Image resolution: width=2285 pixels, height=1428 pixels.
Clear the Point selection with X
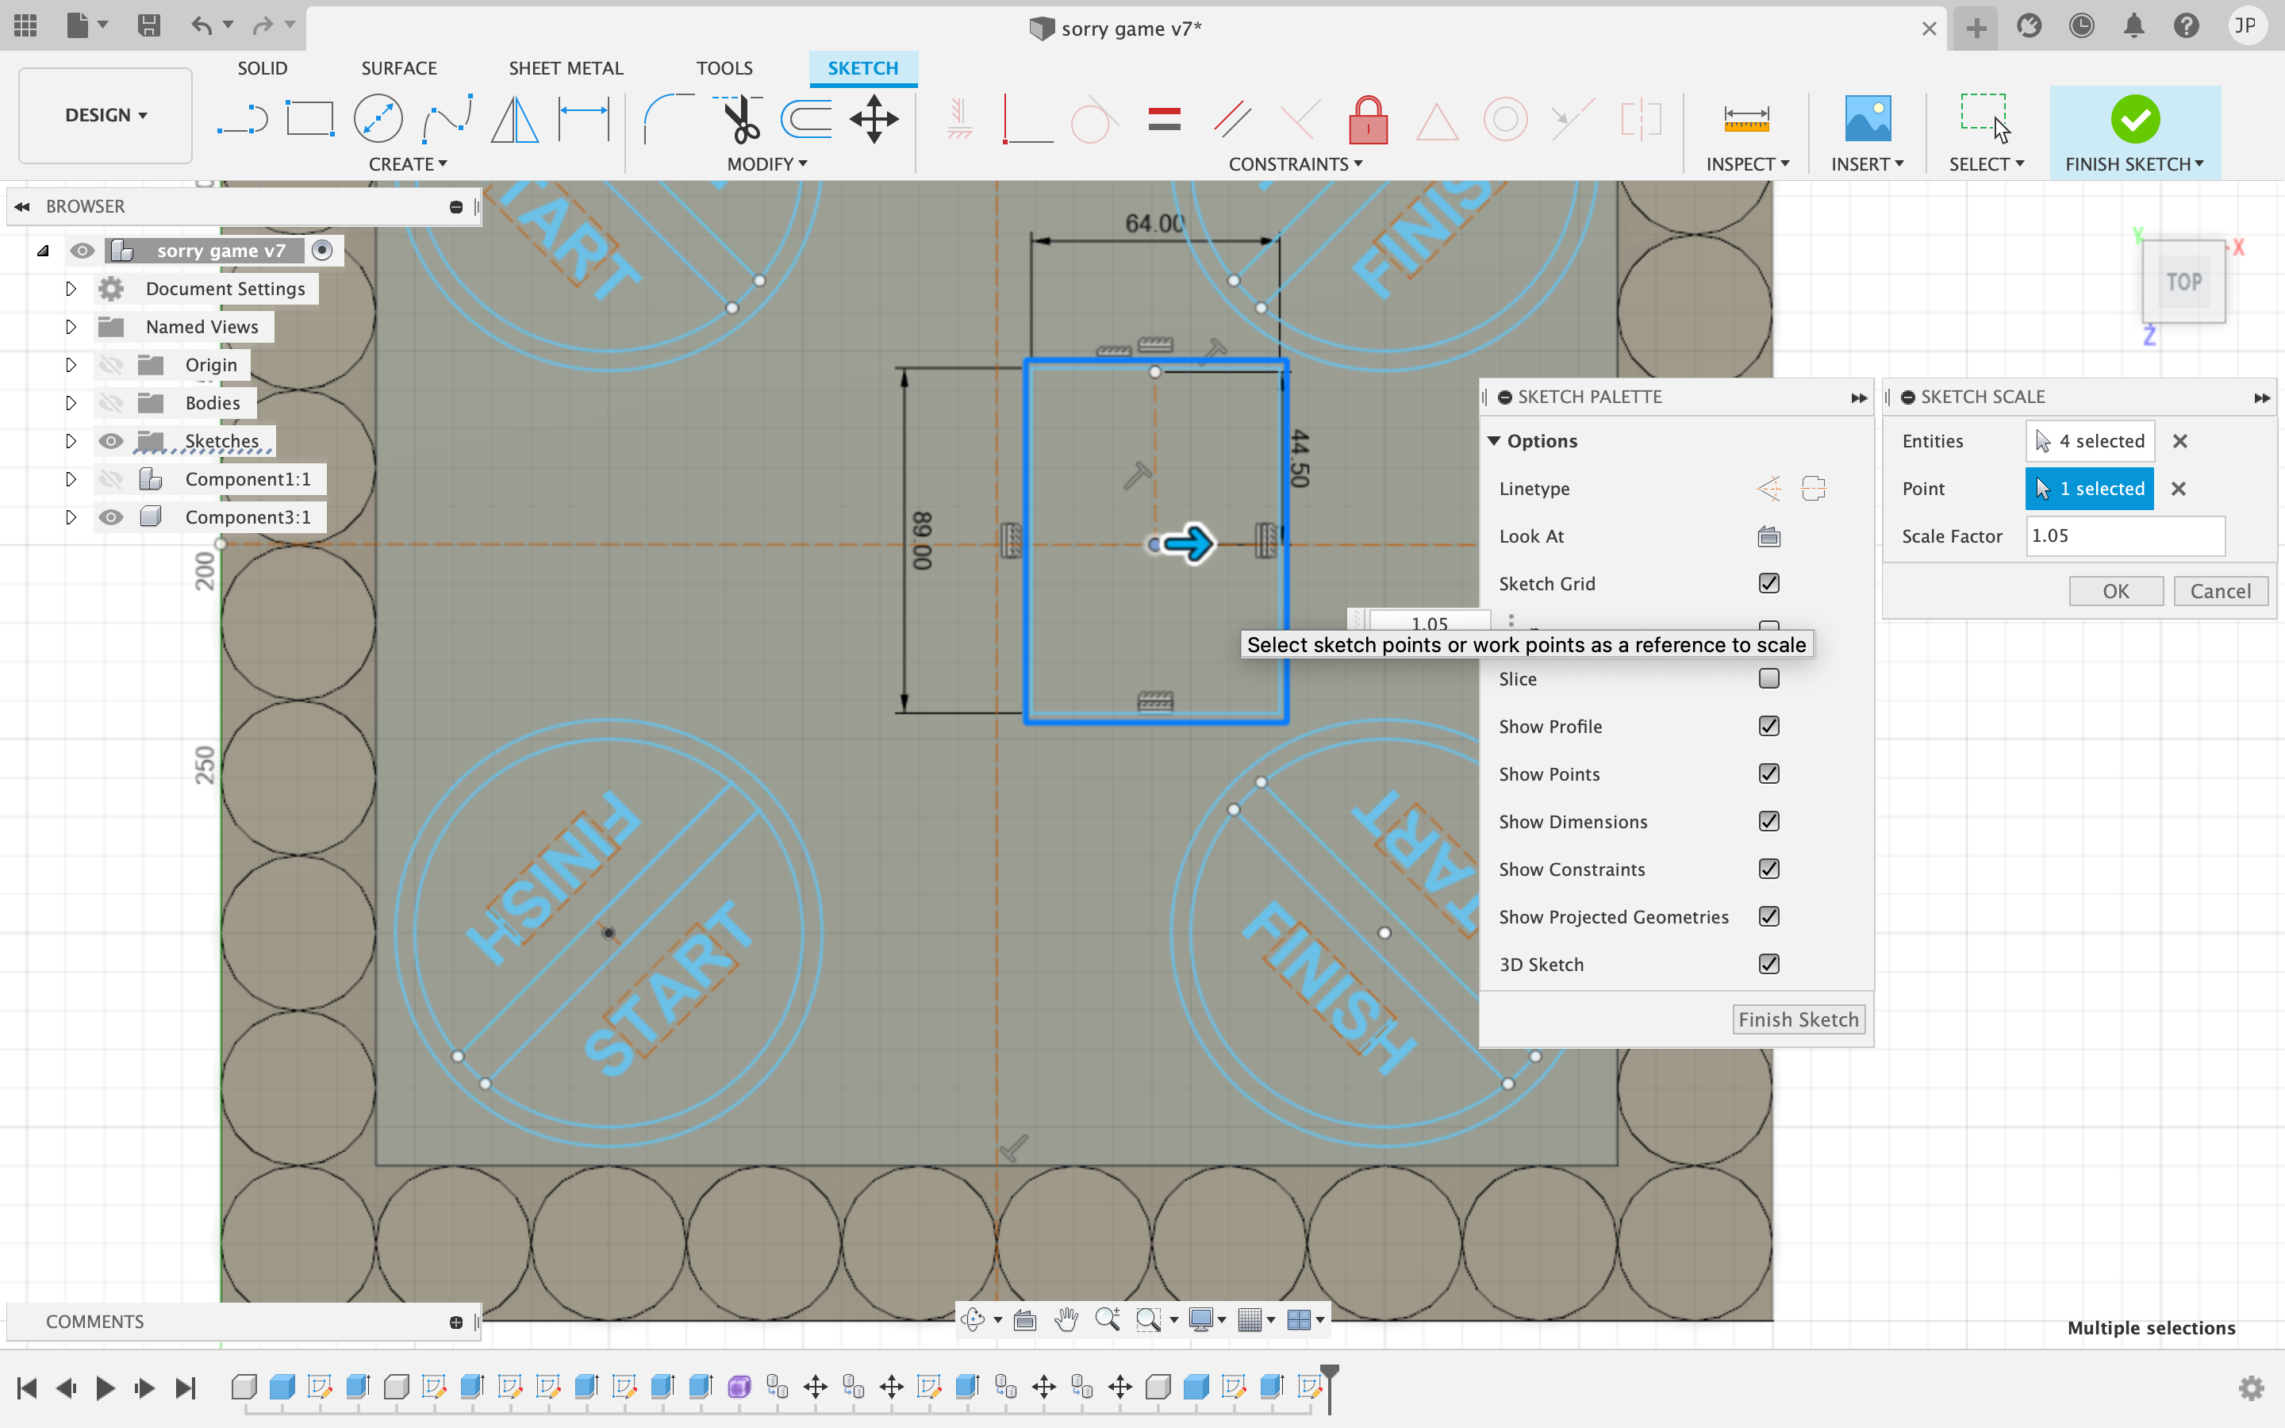coord(2179,488)
